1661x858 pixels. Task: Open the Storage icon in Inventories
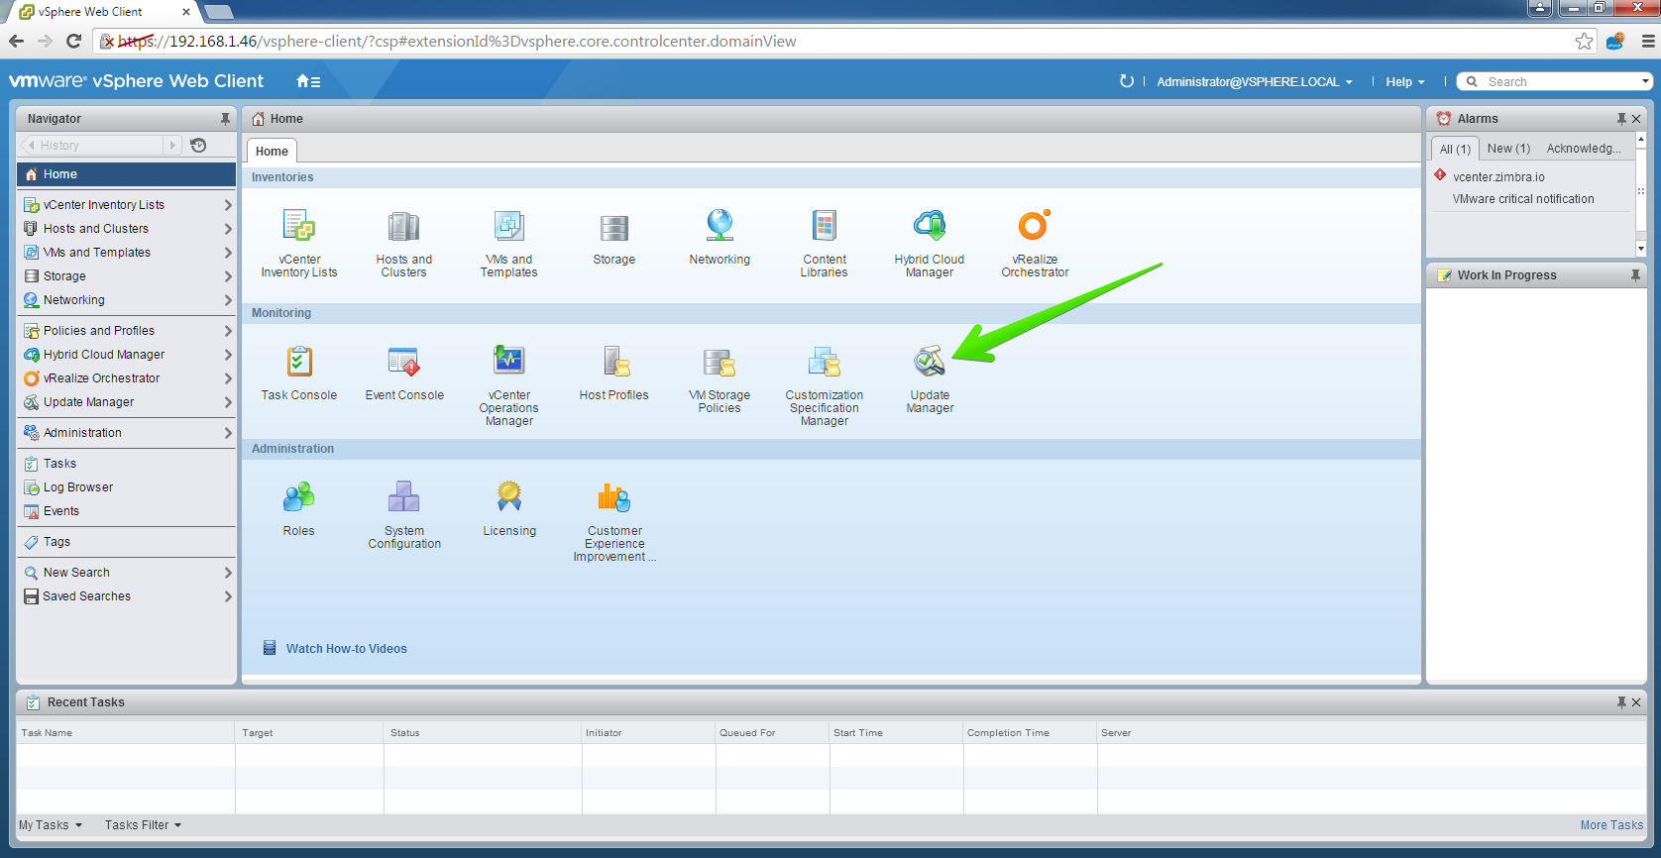614,228
